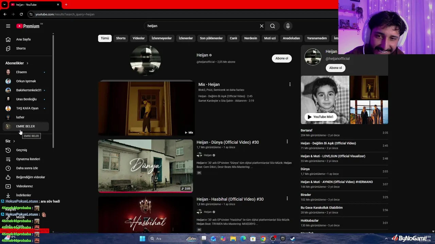
Task: Play Hokkabazlar from the right-side list
Action: coord(344,223)
